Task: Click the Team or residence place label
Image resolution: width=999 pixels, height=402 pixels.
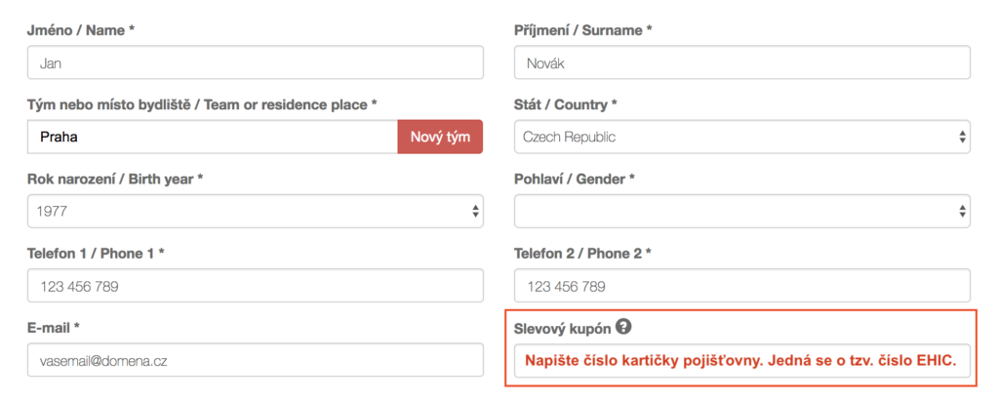Action: (x=202, y=104)
